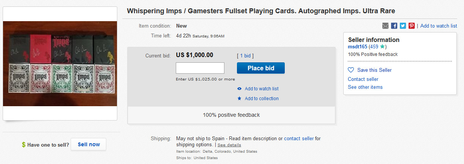The height and width of the screenshot is (164, 464).
Task: Open seller profile msdt165
Action: [x=358, y=46]
